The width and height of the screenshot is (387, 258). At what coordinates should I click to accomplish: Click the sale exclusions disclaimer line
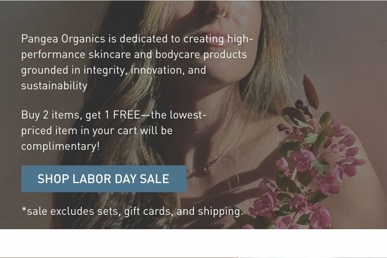(x=132, y=211)
